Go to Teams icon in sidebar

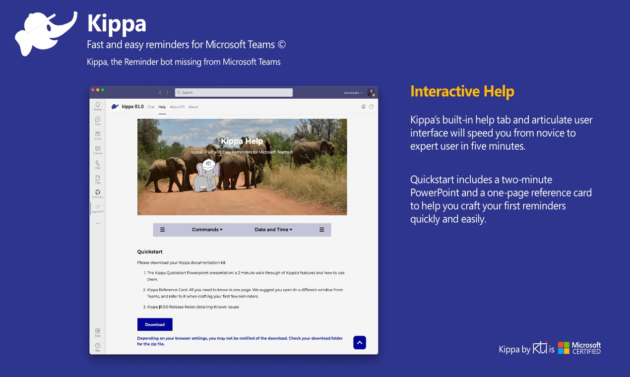coord(98,135)
